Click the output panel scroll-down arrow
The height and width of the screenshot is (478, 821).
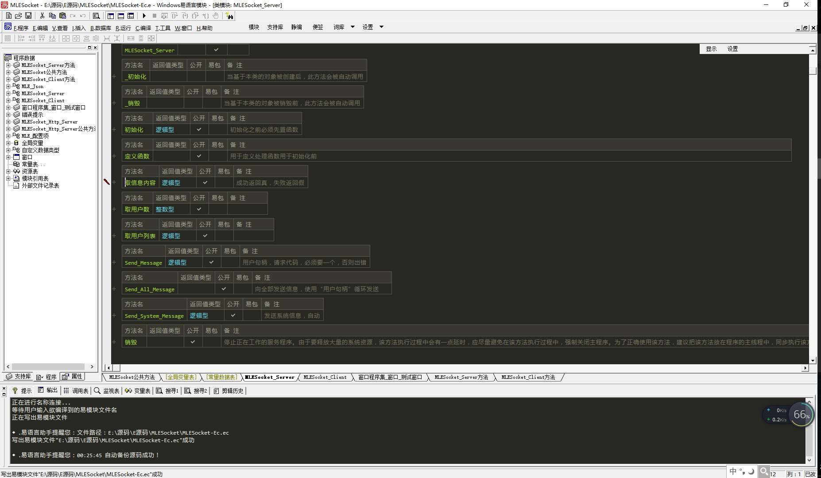[809, 460]
